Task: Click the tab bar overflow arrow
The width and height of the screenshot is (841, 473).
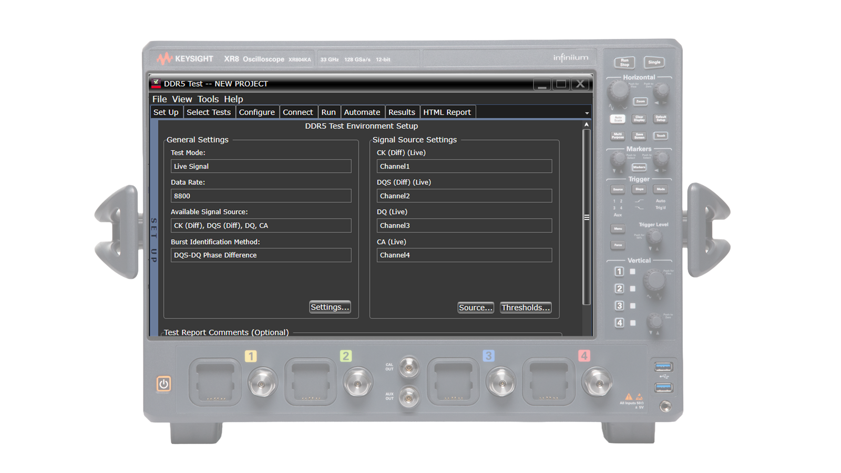Action: [x=587, y=112]
